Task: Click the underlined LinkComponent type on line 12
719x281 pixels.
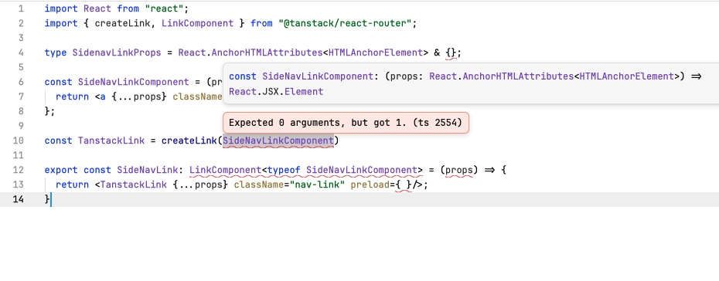Action: pyautogui.click(x=225, y=171)
